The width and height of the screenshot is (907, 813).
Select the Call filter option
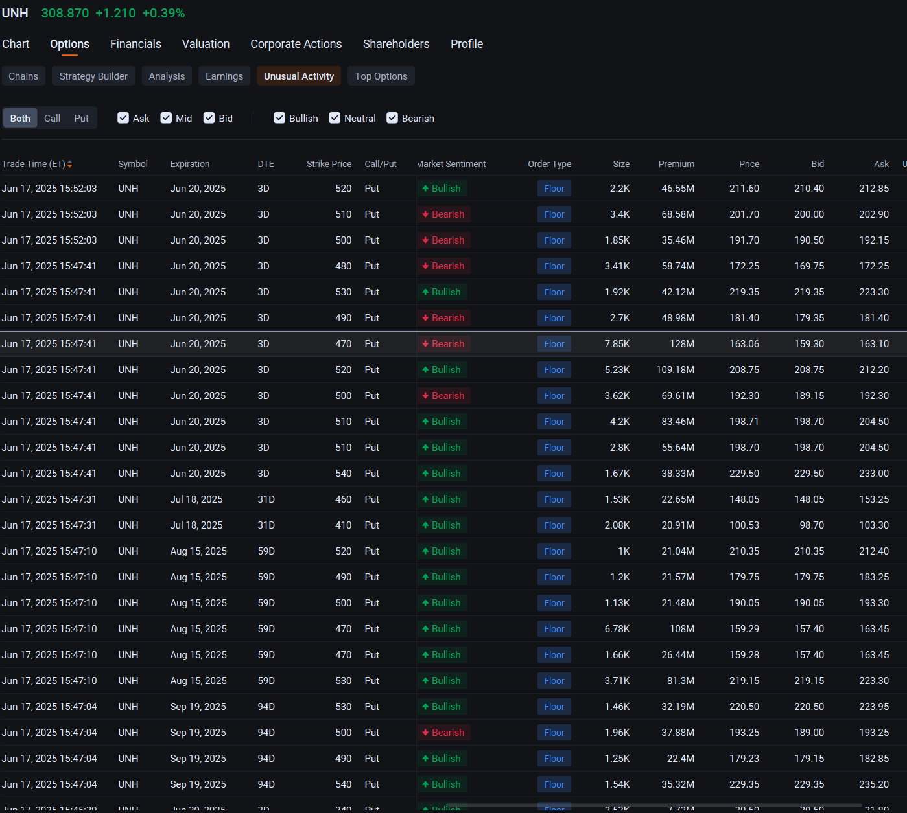[52, 119]
